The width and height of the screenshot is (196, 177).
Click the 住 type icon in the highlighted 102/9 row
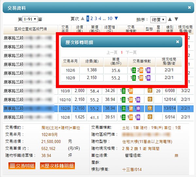150,108
